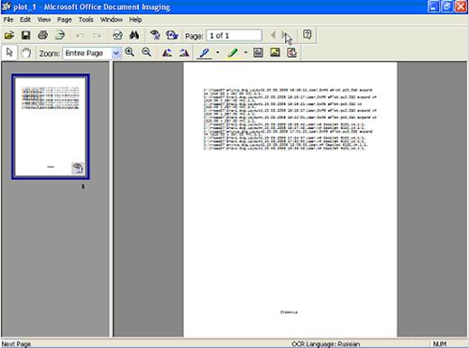Click the Help question mark icon
This screenshot has height=348, width=469.
pyautogui.click(x=307, y=35)
